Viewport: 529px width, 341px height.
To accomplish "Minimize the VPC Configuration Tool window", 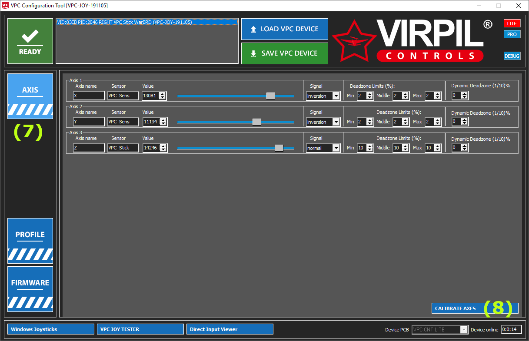I will pyautogui.click(x=479, y=6).
